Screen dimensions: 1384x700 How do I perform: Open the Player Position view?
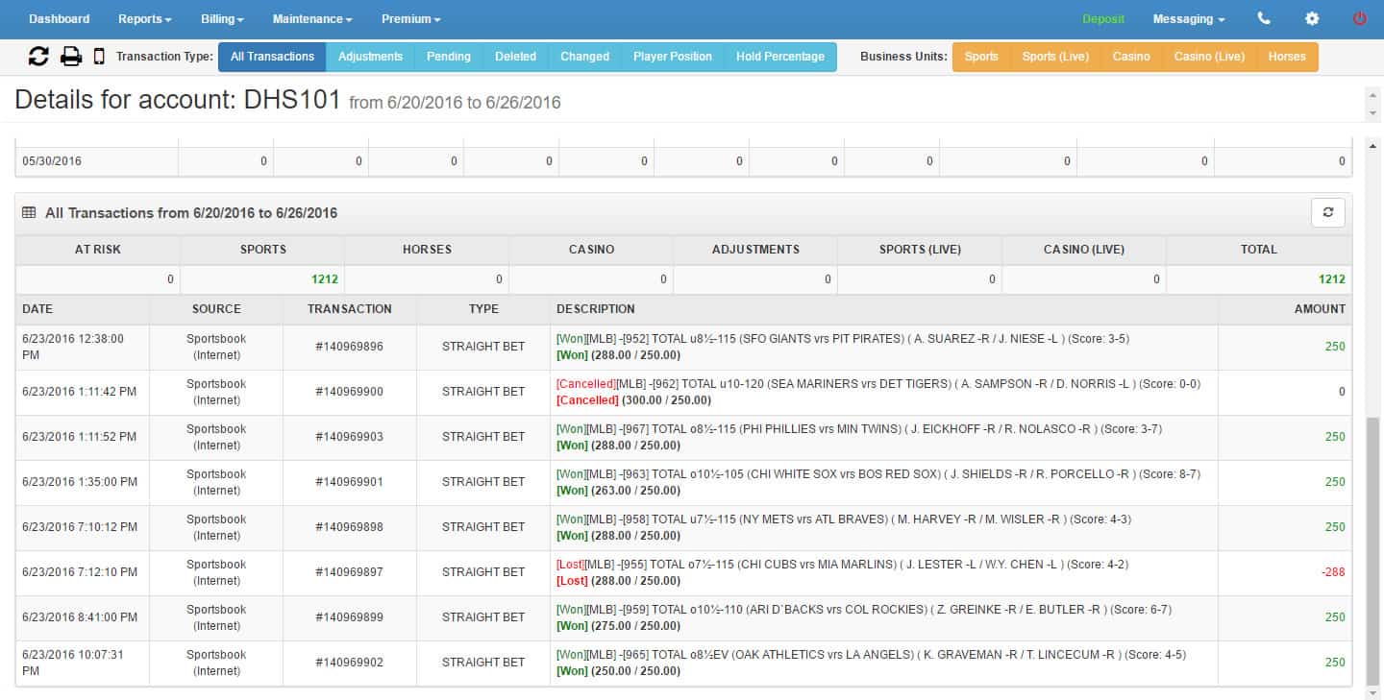pyautogui.click(x=673, y=57)
